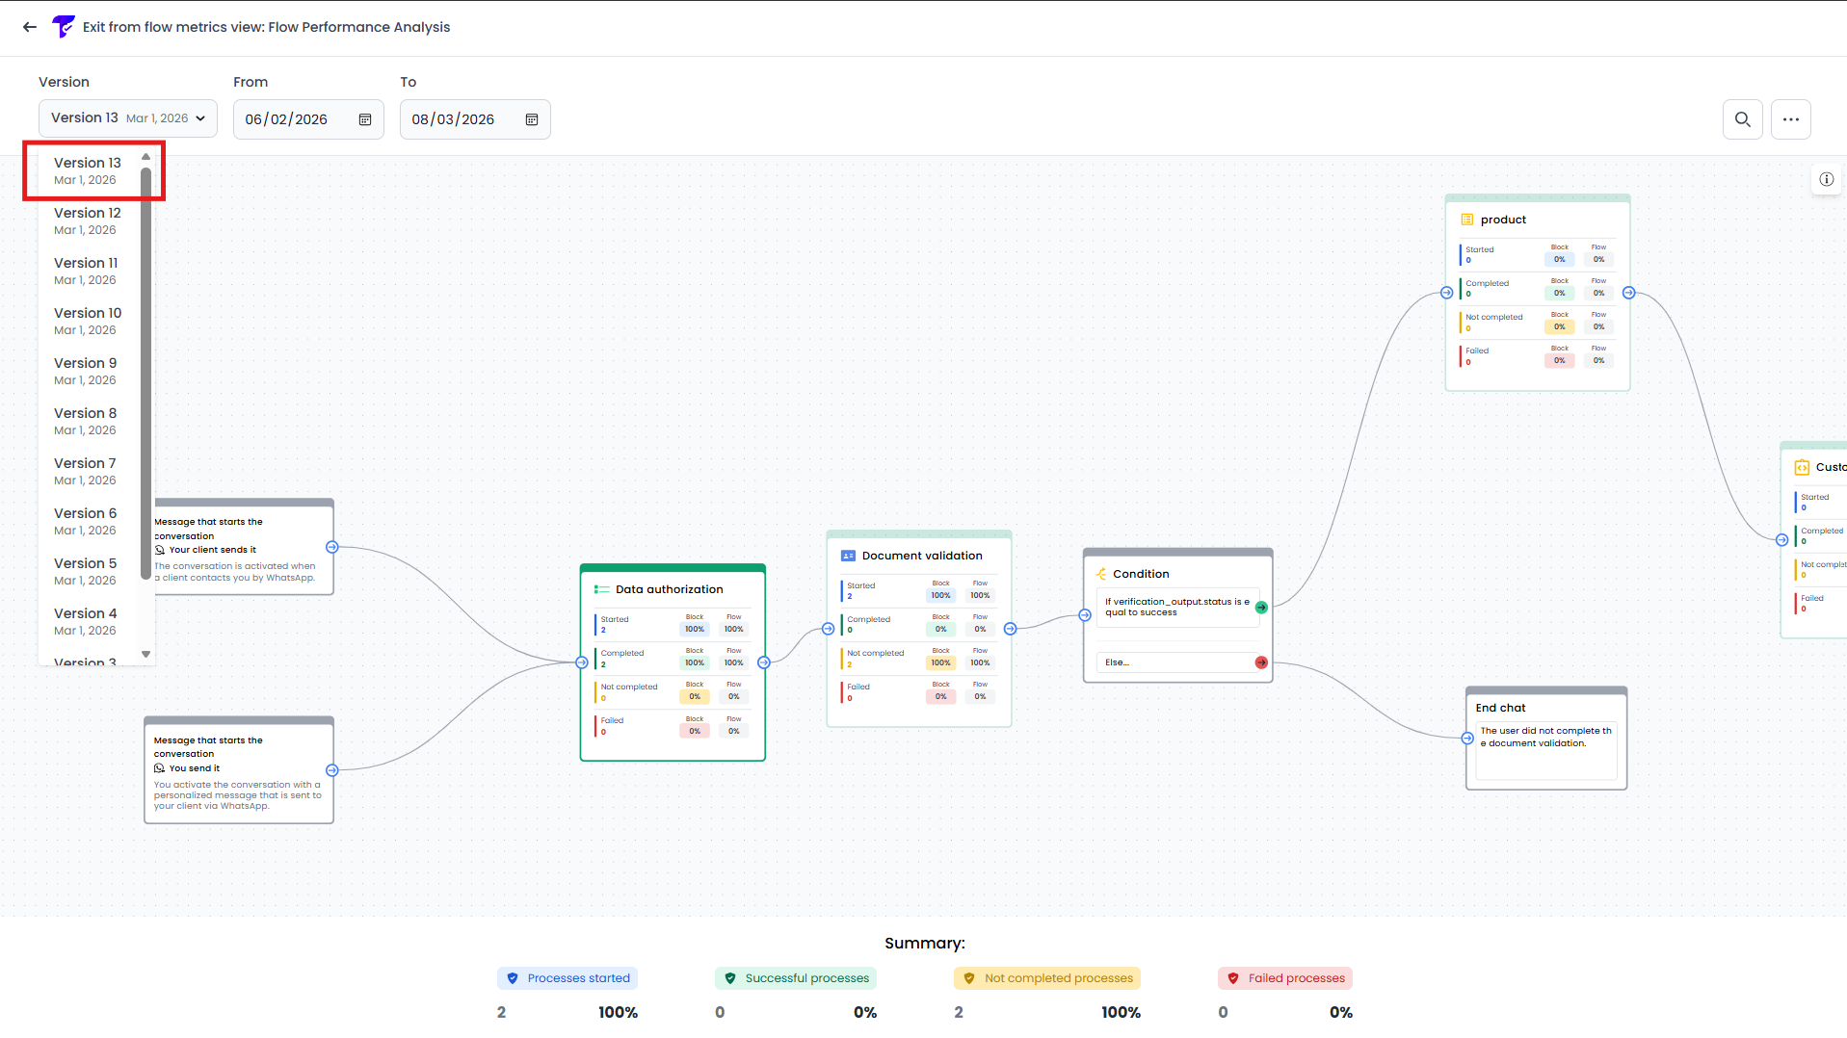
Task: Open the flow search tool
Action: pyautogui.click(x=1743, y=118)
